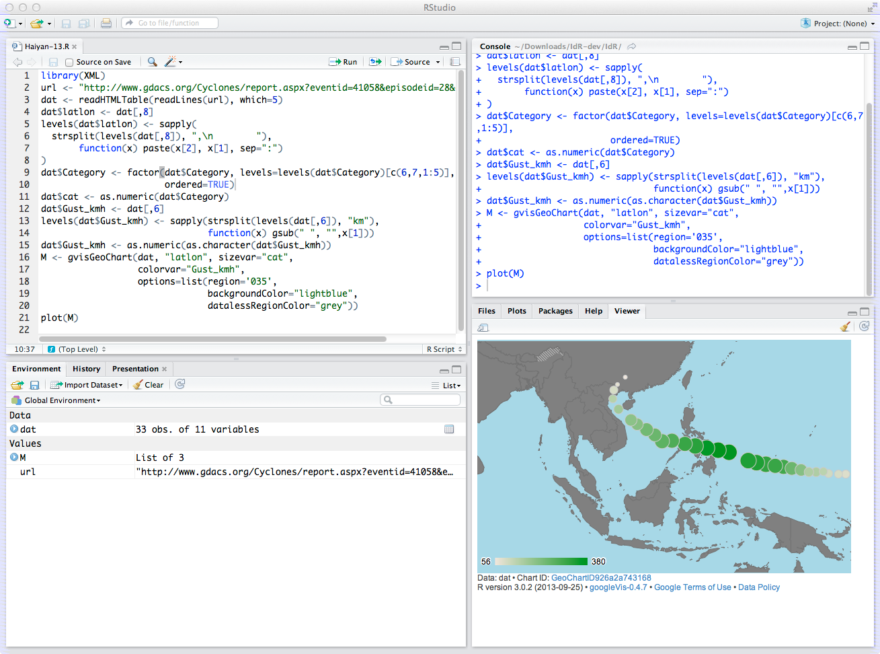Expand the M list value
The width and height of the screenshot is (880, 654).
tap(14, 458)
